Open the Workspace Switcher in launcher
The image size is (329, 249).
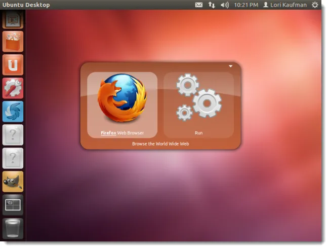coord(13,205)
